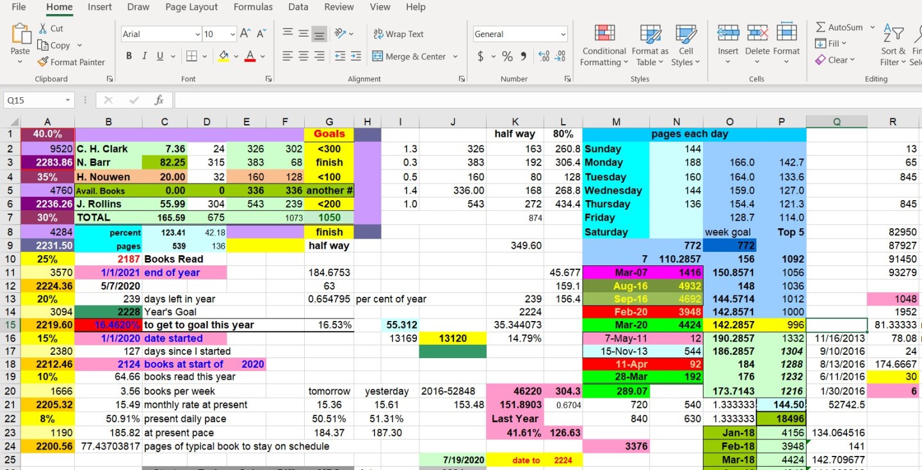Expand the General number format dropdown
This screenshot has height=470, width=922.
point(563,34)
